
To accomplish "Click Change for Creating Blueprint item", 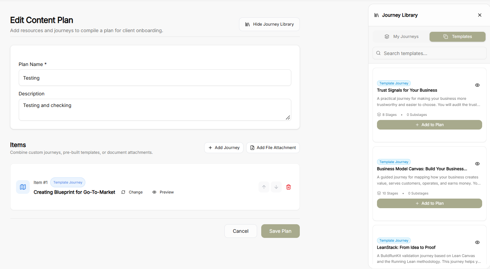I will tap(132, 192).
